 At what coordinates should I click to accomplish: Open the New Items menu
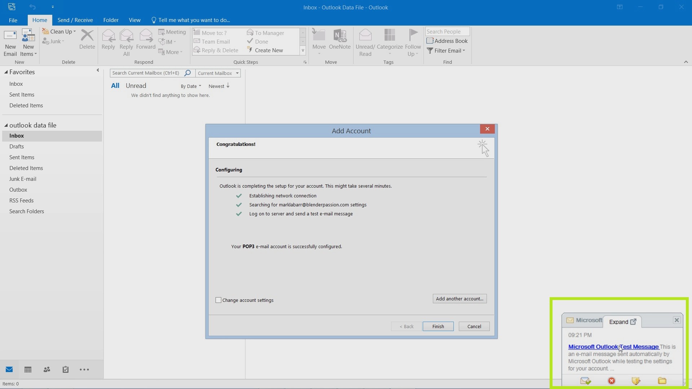pos(28,43)
